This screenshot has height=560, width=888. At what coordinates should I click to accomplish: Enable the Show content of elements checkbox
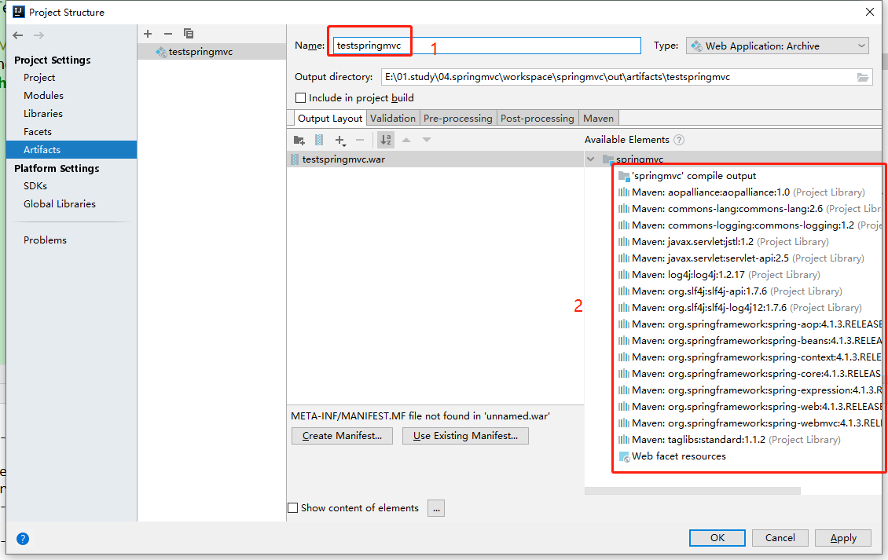pyautogui.click(x=293, y=507)
